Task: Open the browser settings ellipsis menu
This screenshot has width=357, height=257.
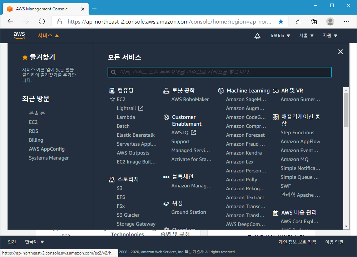Action: pyautogui.click(x=347, y=21)
